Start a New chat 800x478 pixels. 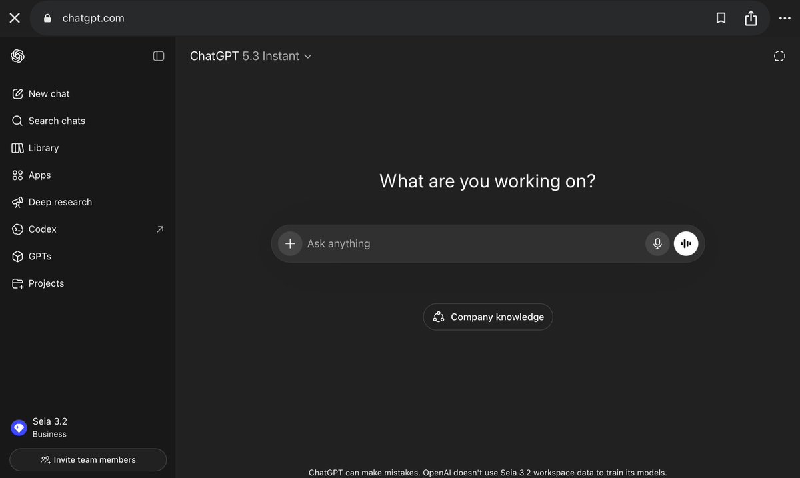[87, 94]
